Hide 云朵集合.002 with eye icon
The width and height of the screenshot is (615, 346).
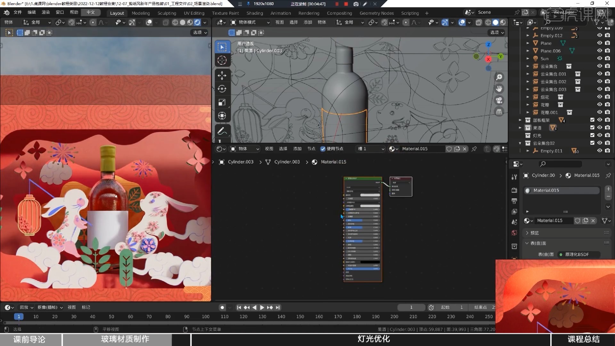(x=600, y=81)
